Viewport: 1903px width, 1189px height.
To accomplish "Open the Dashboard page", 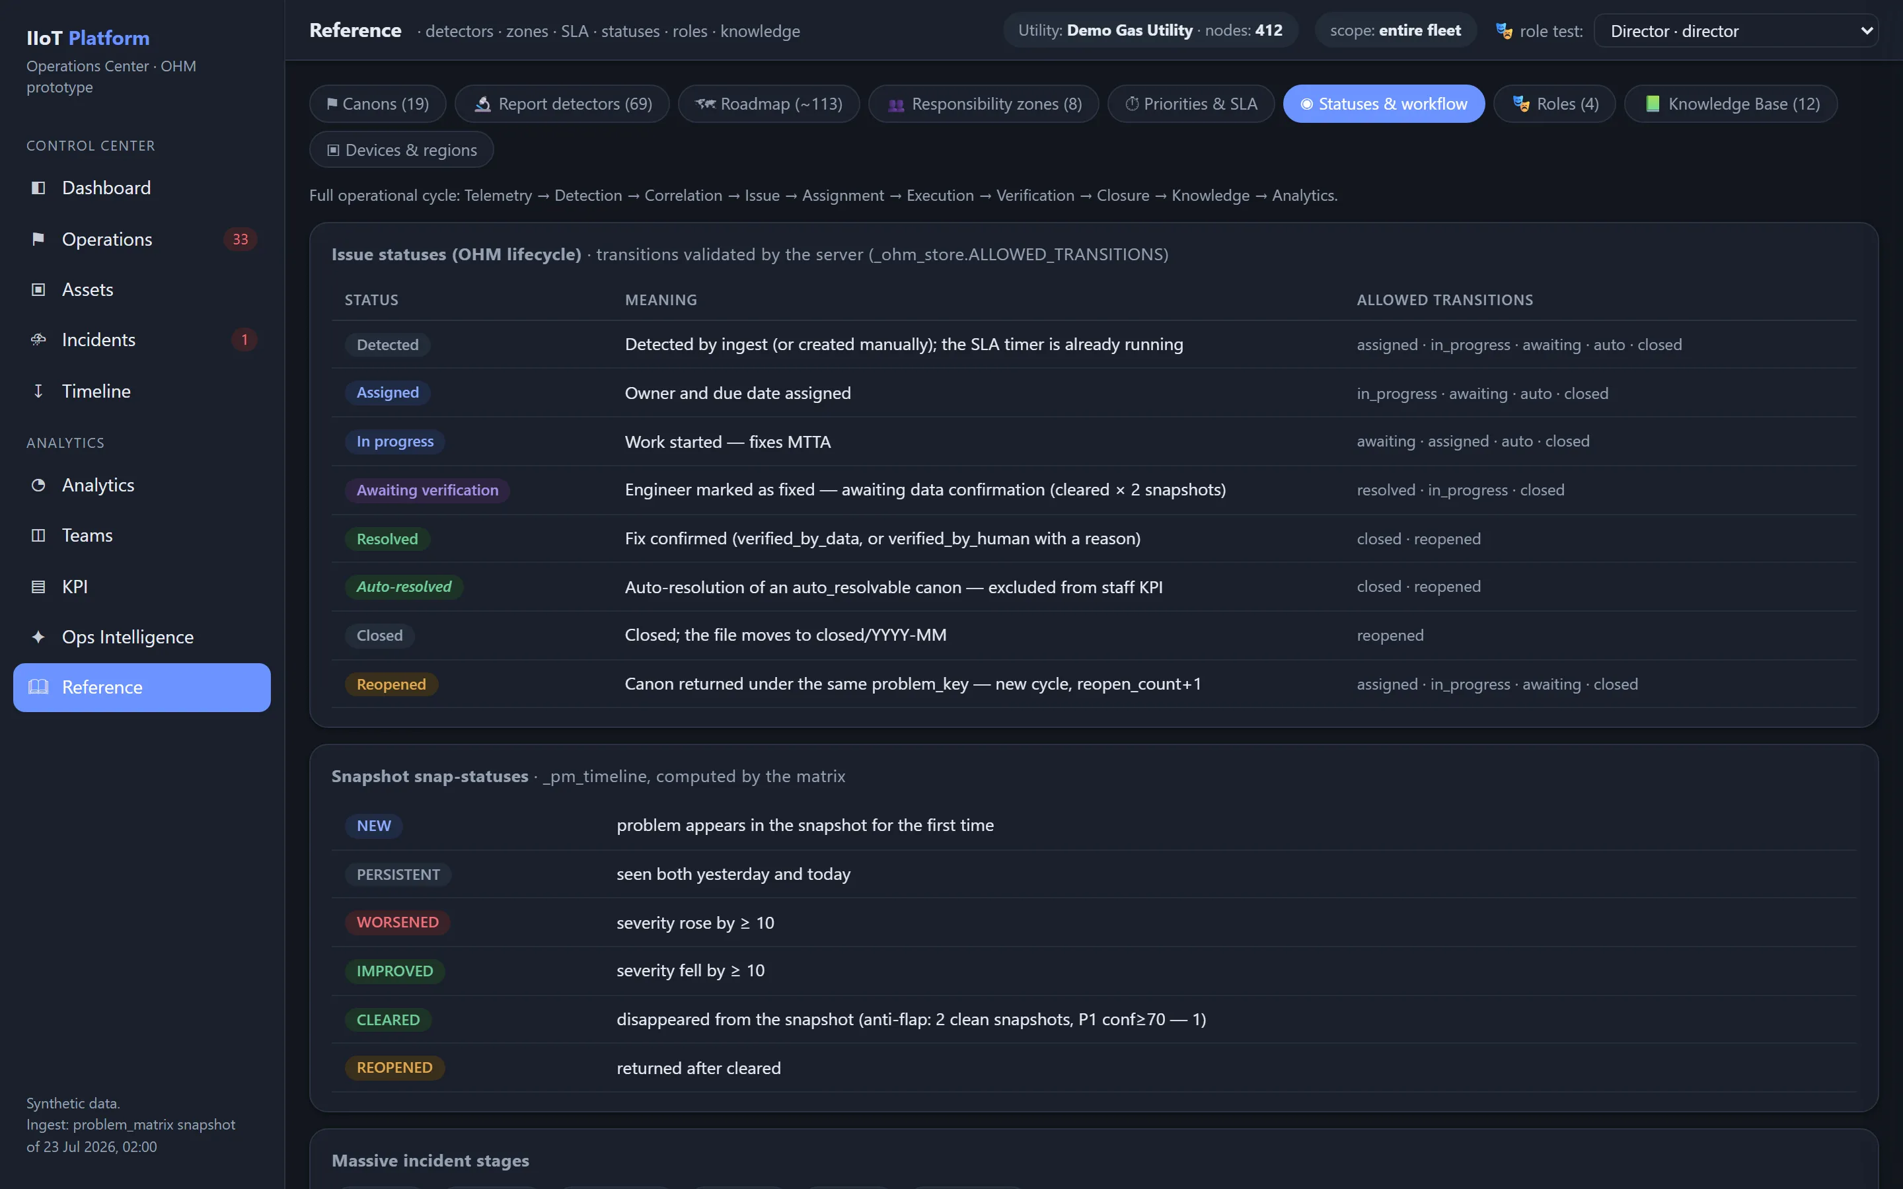I will (x=142, y=188).
